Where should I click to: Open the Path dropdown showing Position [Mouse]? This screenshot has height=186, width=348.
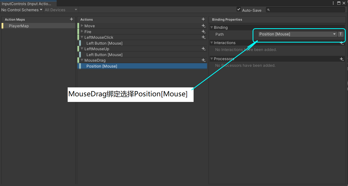296,34
